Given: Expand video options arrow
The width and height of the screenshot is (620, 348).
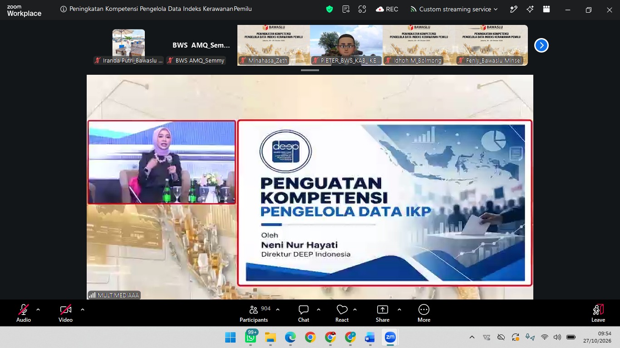Looking at the screenshot, I should coord(83,309).
